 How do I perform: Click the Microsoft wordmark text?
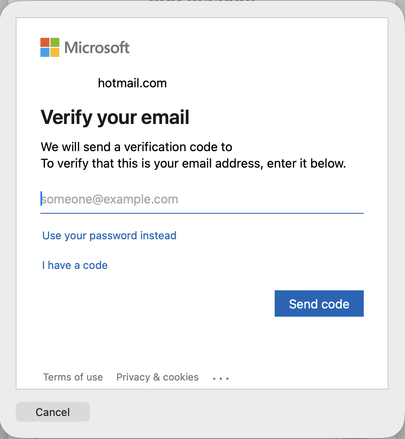pyautogui.click(x=97, y=48)
